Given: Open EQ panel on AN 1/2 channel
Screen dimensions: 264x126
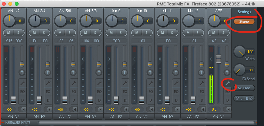Looking at the screenshot, I should click(x=22, y=91).
